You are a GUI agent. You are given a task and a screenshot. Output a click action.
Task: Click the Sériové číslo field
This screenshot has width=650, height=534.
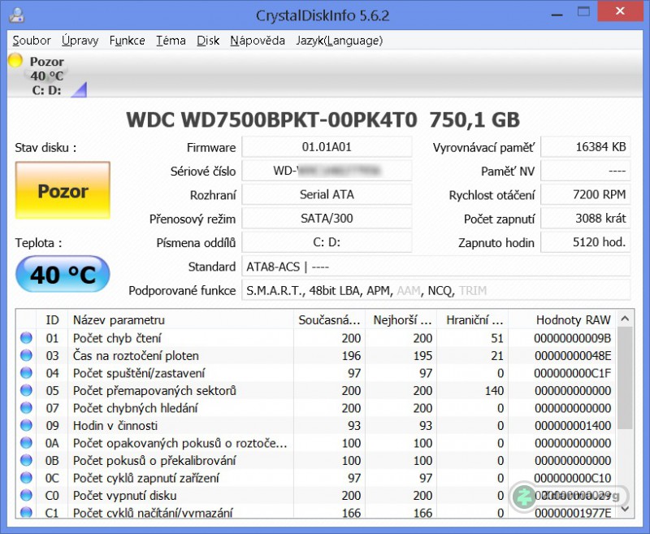click(x=327, y=171)
